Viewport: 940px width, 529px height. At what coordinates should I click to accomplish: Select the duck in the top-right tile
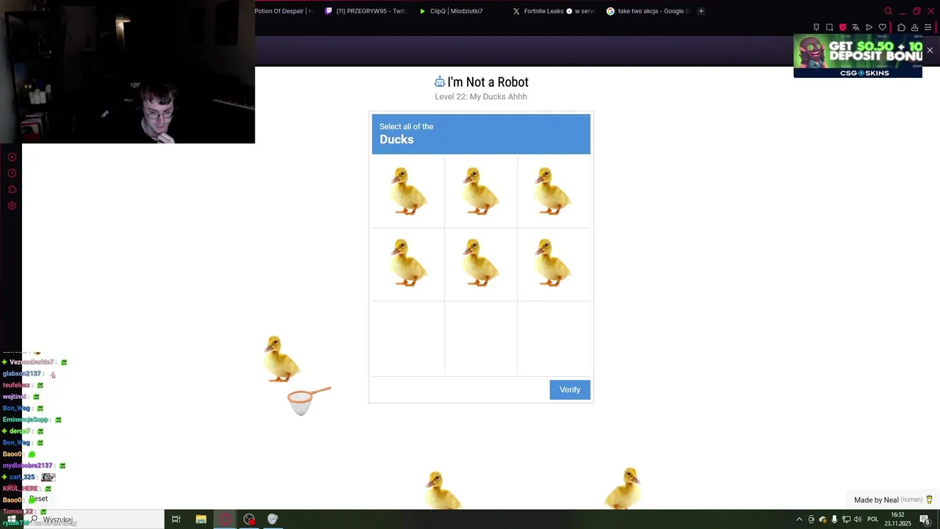pyautogui.click(x=553, y=191)
